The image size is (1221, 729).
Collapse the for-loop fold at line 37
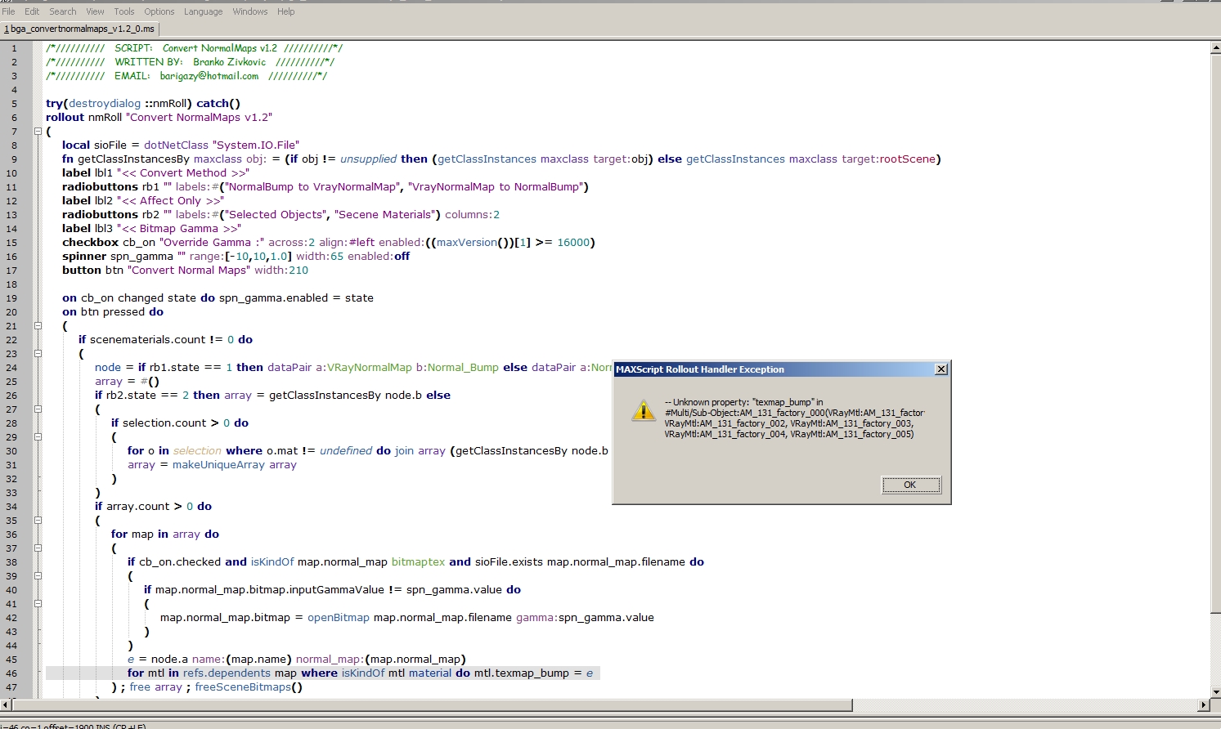tap(38, 548)
